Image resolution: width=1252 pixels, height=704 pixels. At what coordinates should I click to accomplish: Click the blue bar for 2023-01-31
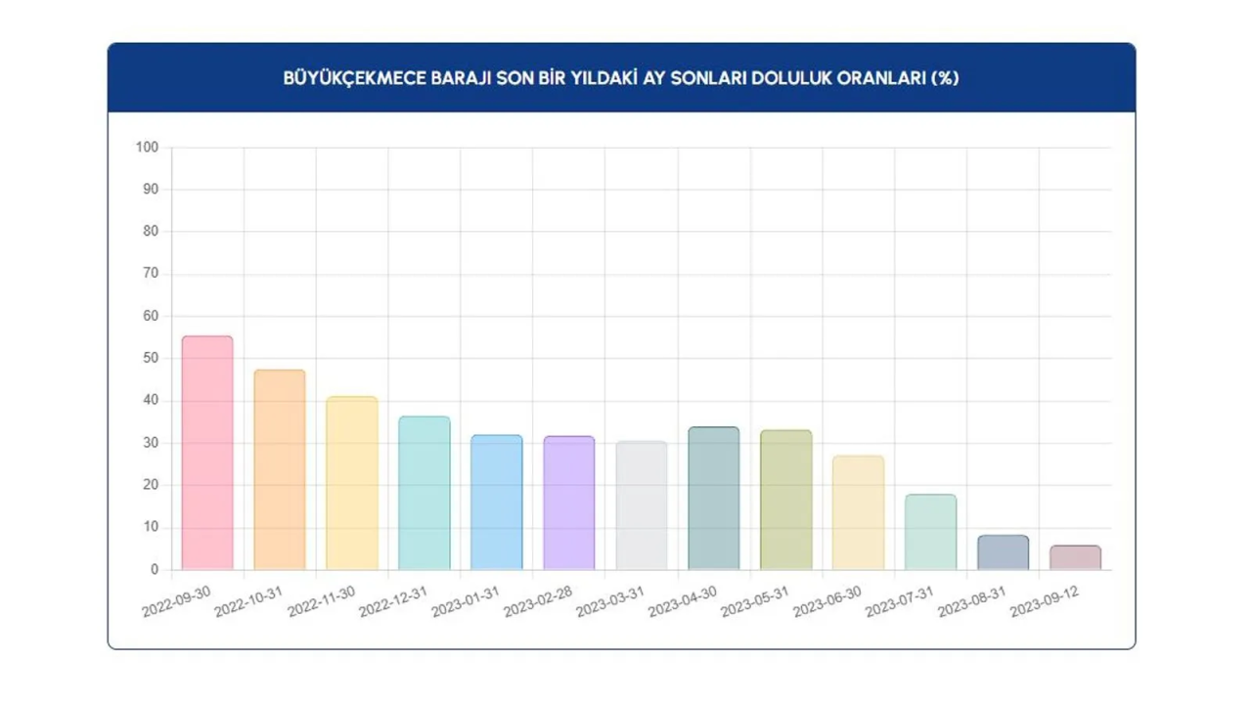pyautogui.click(x=497, y=503)
